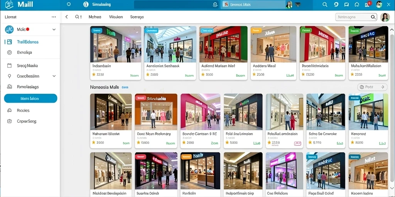This screenshot has height=197, width=395.
Task: Click the dark hat icon in header
Action: (x=298, y=5)
